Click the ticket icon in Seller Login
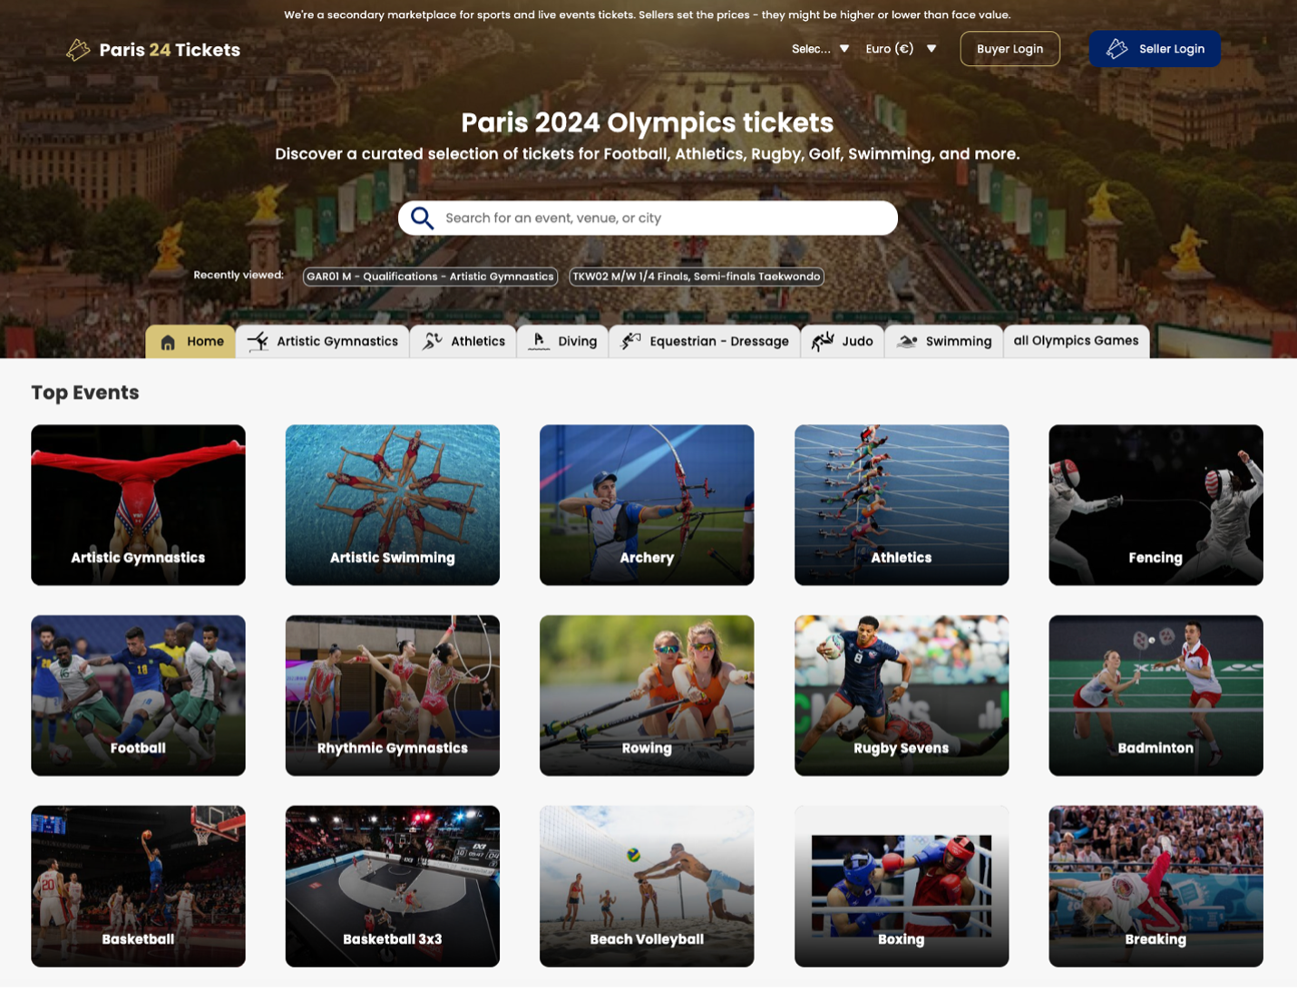The width and height of the screenshot is (1297, 991). 1117,49
